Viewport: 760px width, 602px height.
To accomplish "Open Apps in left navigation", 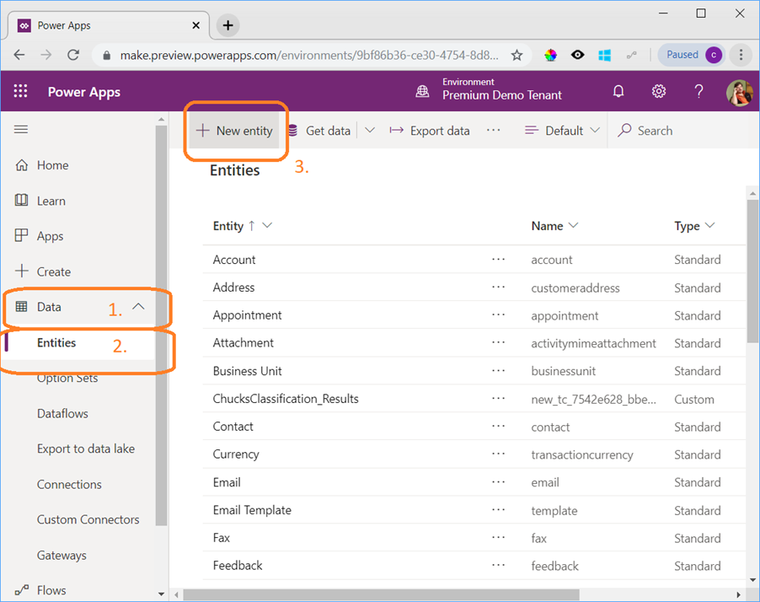I will point(50,236).
